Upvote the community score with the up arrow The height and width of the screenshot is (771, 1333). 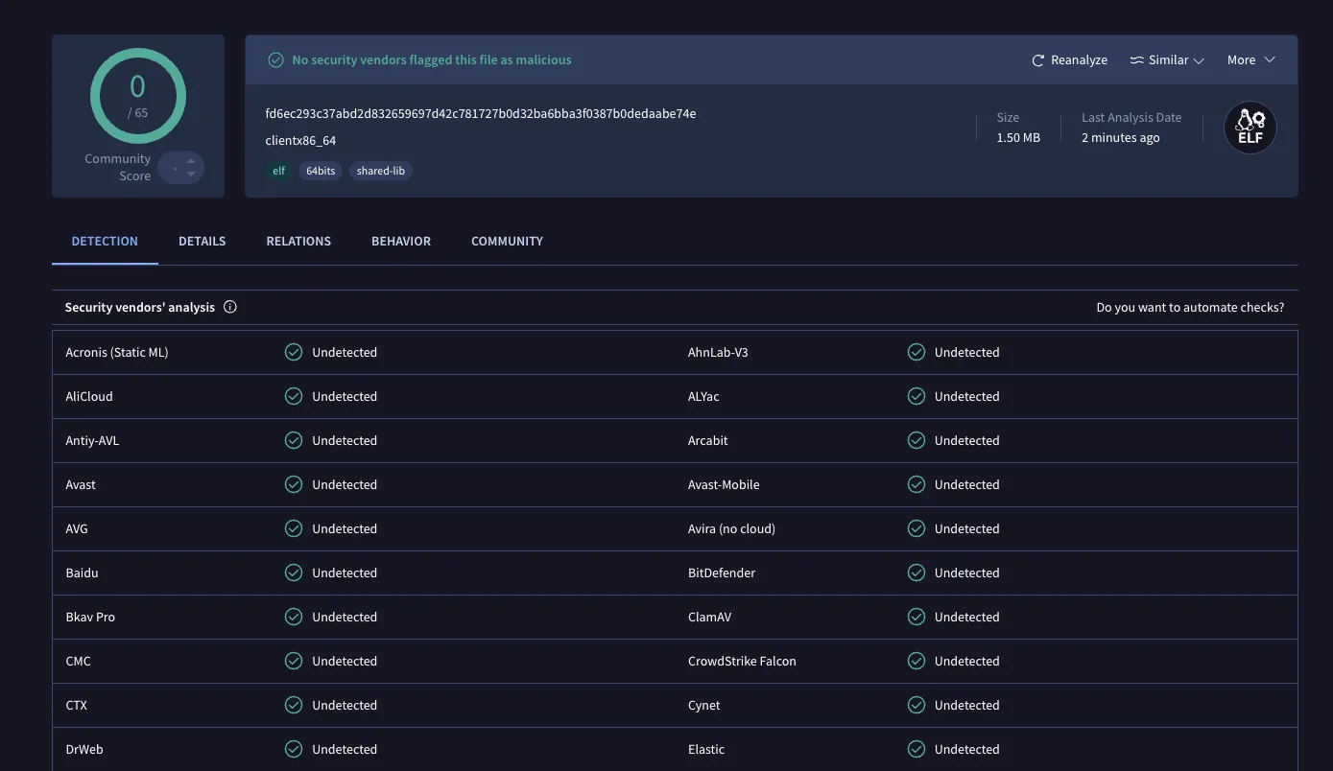[191, 160]
